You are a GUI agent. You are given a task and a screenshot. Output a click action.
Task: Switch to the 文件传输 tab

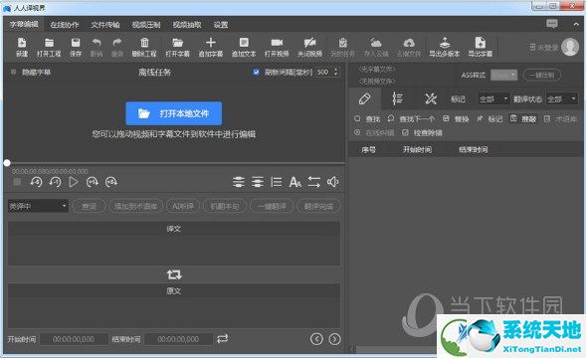coord(105,25)
